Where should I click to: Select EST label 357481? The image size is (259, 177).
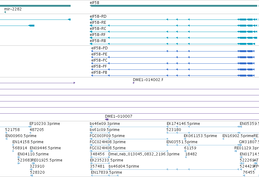[97, 166]
